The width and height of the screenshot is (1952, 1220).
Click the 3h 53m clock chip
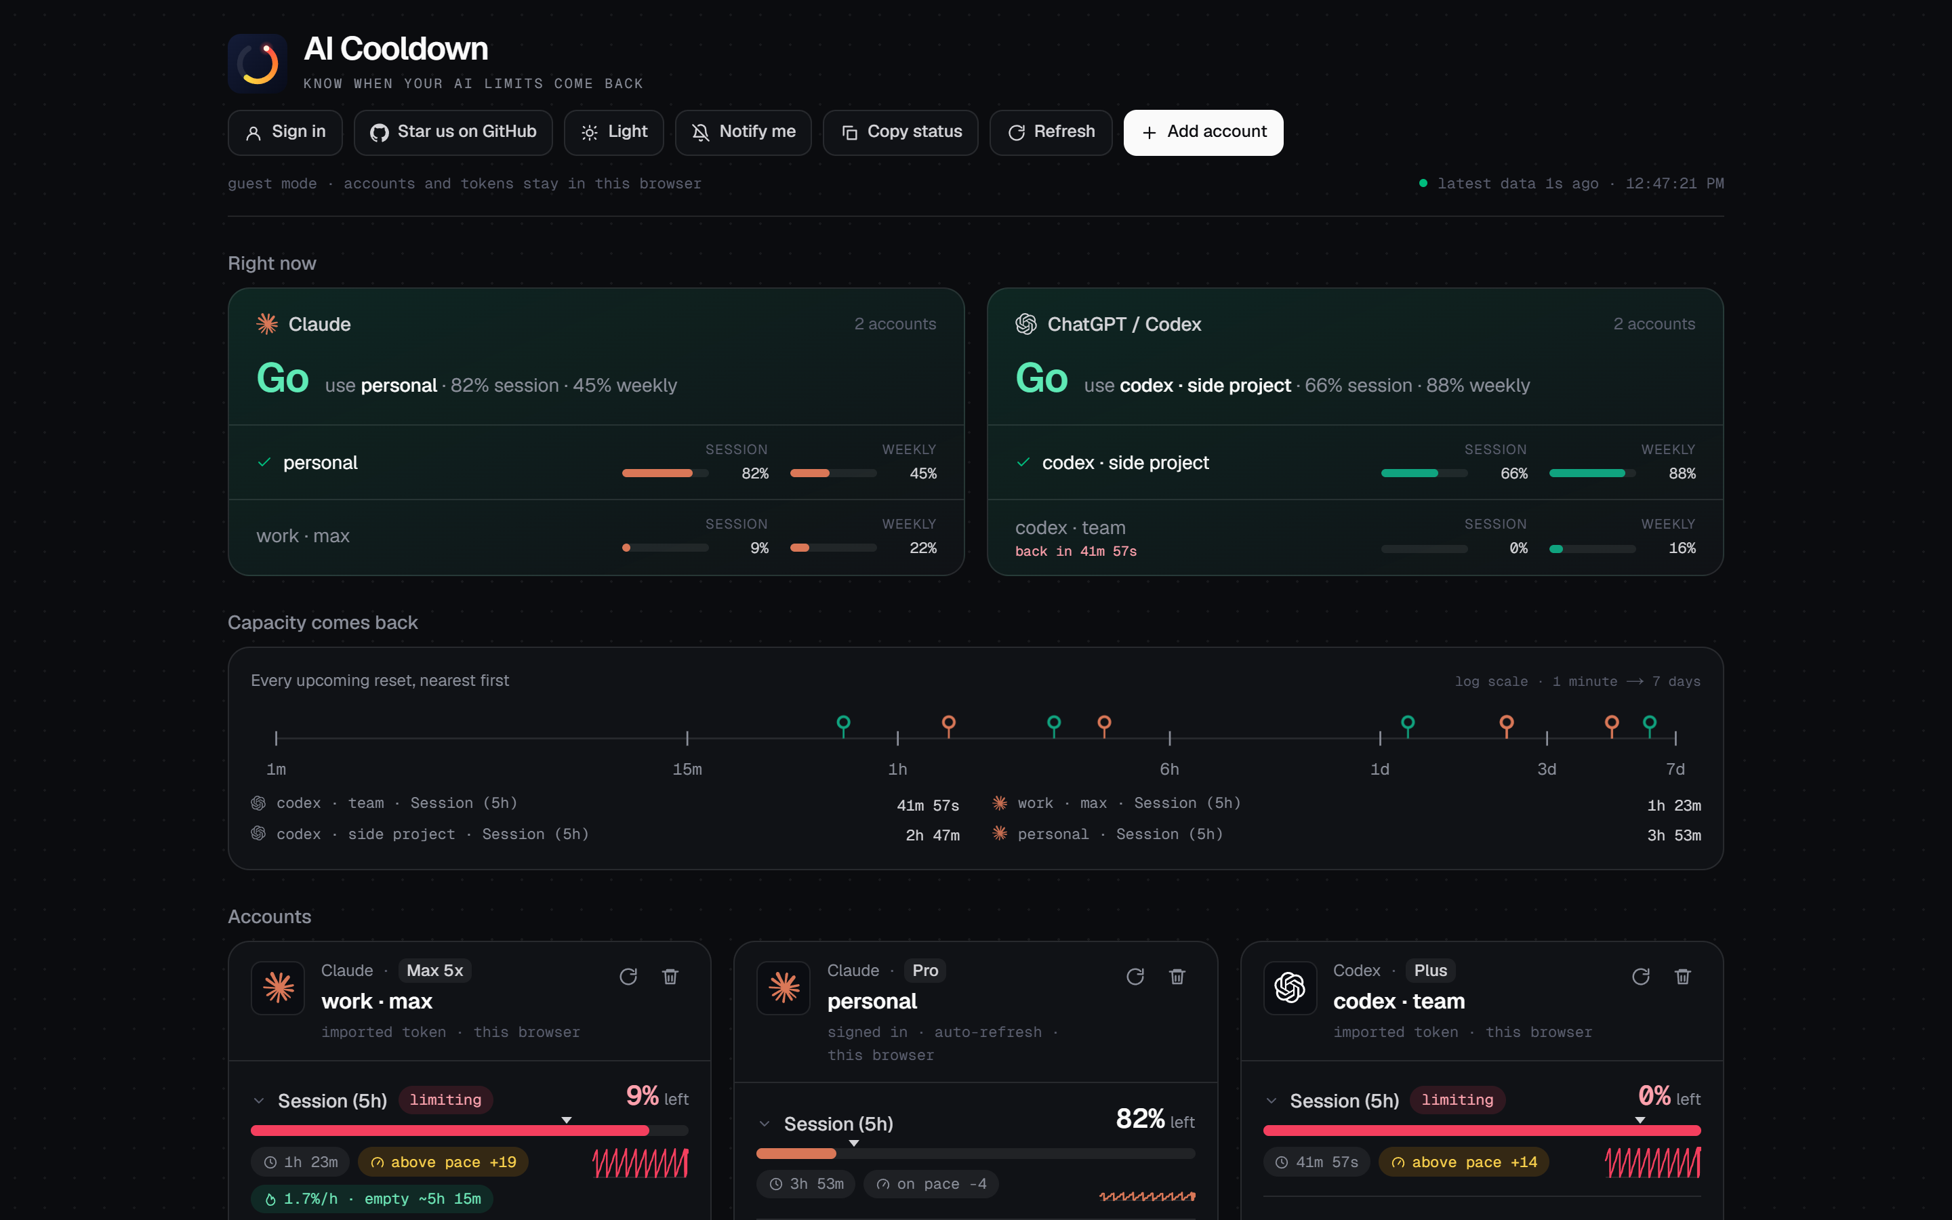point(806,1183)
